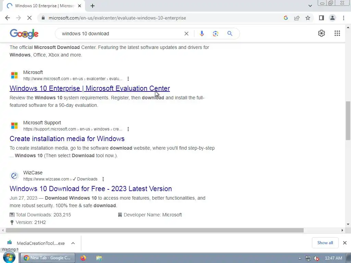The height and width of the screenshot is (263, 351).
Task: Click the share page icon
Action: tap(297, 18)
